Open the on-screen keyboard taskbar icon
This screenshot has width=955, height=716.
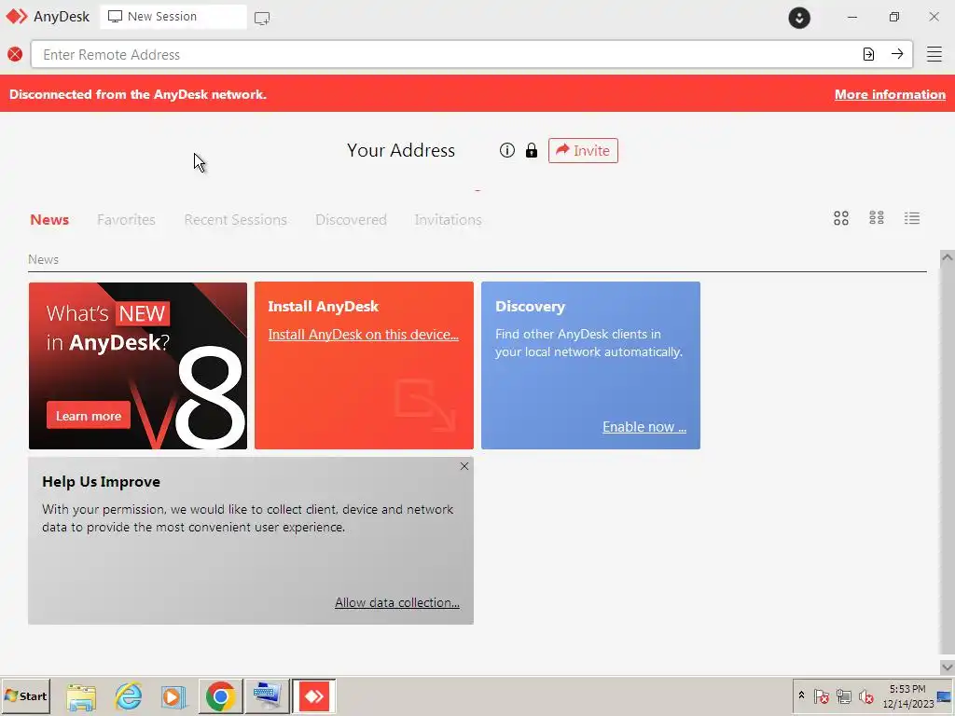(x=268, y=695)
